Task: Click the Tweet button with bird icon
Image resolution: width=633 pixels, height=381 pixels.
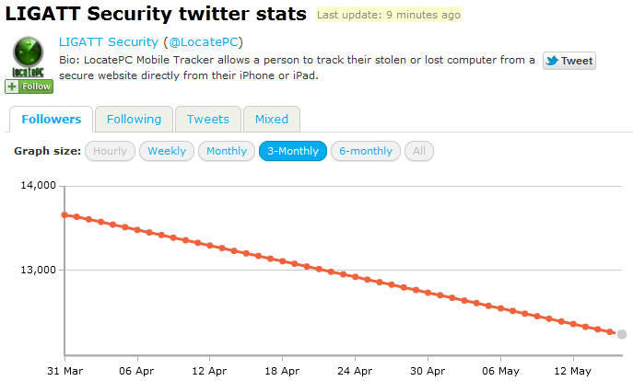Action: (x=569, y=61)
